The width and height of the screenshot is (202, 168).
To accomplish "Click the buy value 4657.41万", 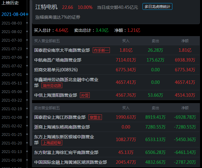I will click(126, 82).
